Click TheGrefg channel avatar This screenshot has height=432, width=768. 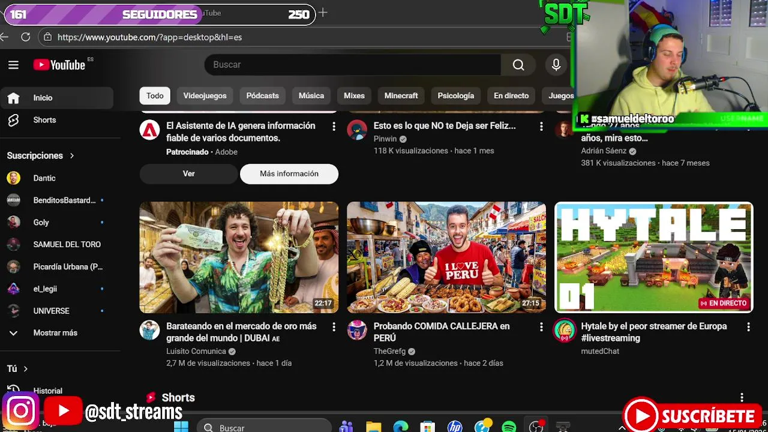357,330
